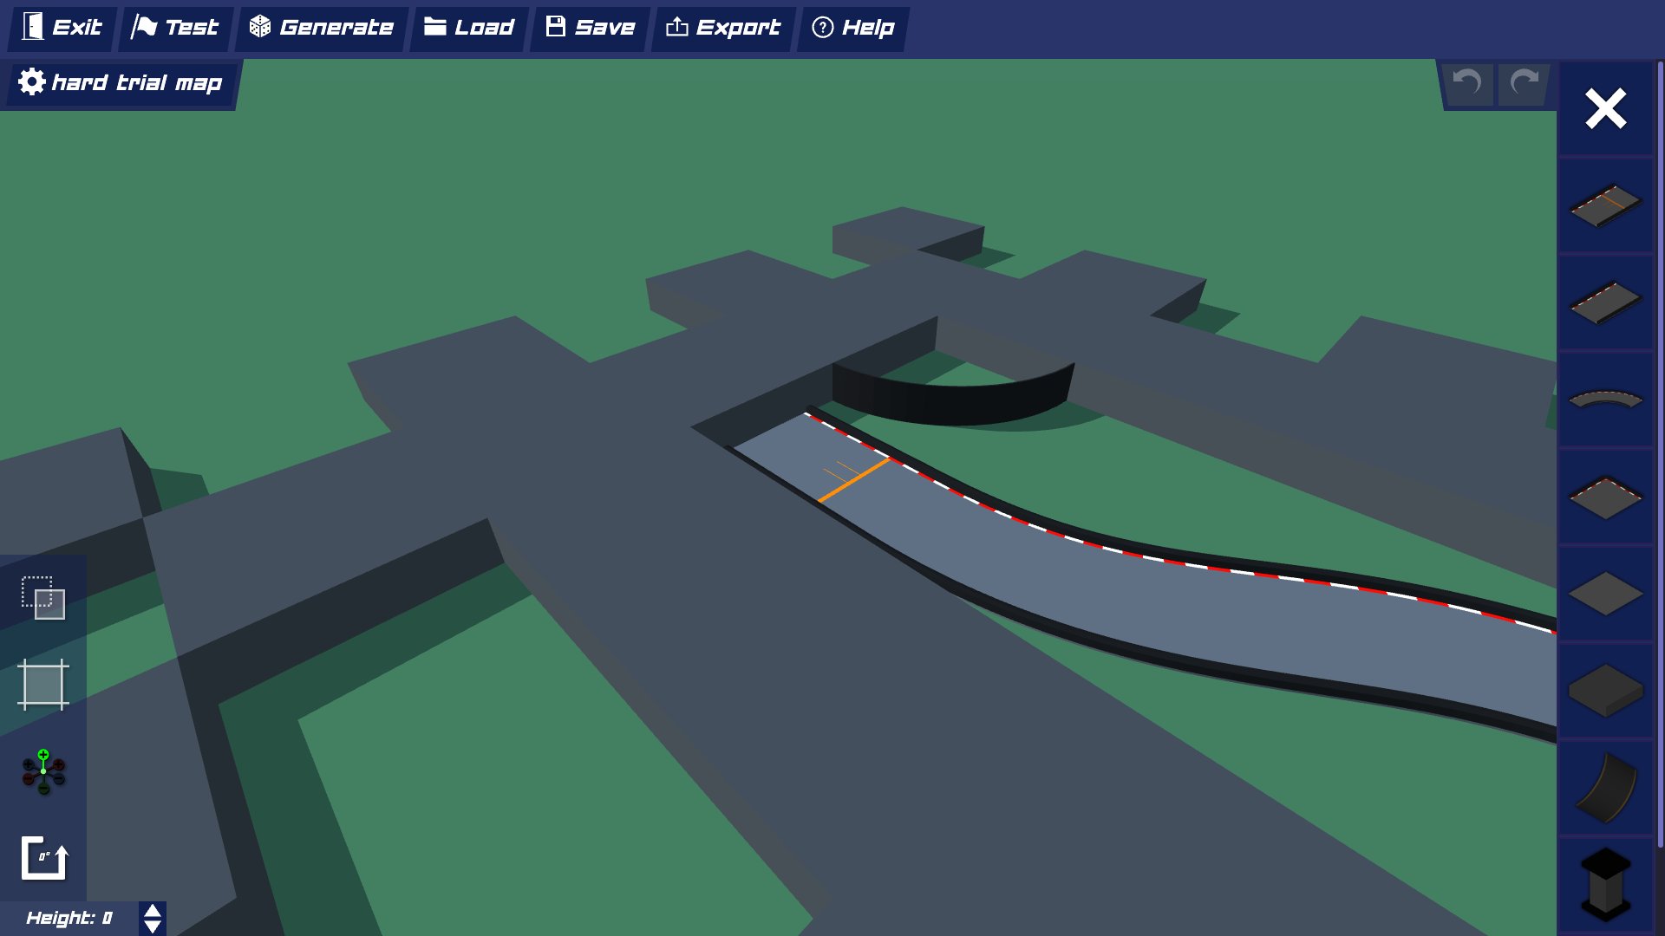Select the black pillar piece
1665x936 pixels.
click(1605, 884)
